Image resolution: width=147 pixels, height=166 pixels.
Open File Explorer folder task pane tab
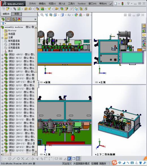coord(144,35)
